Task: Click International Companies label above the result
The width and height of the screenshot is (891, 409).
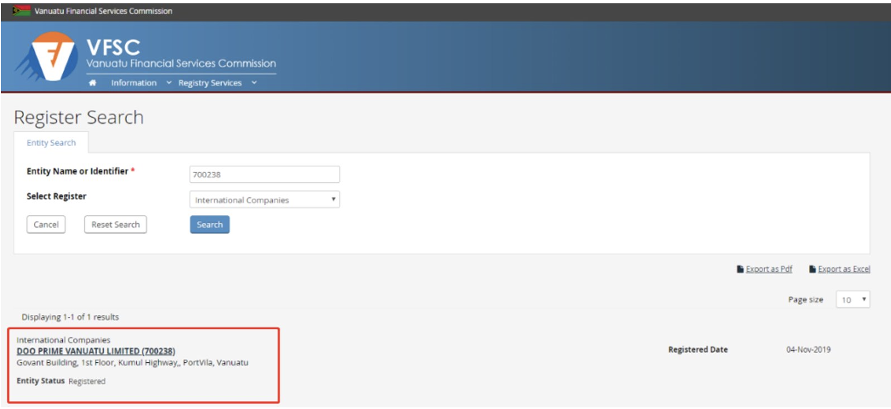Action: (63, 340)
